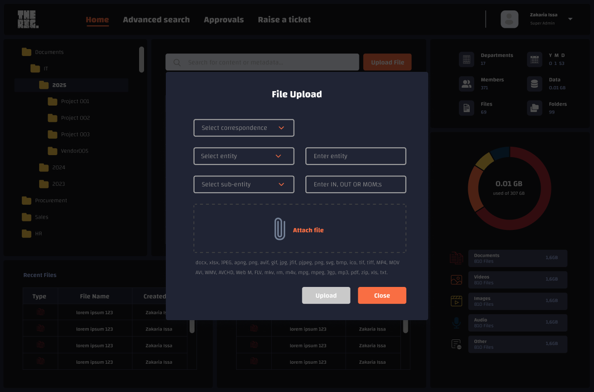Click the Departments stats icon
The height and width of the screenshot is (392, 594).
[x=466, y=59]
